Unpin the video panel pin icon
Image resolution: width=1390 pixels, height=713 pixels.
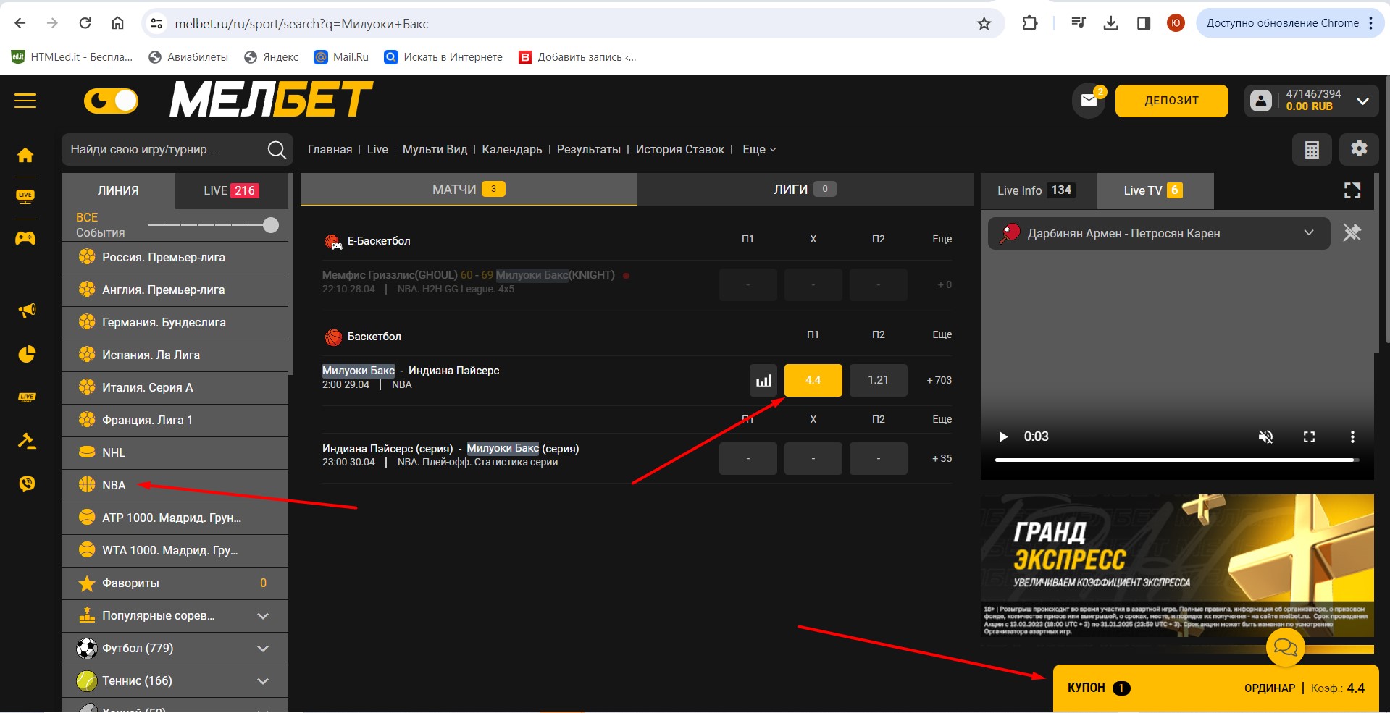tap(1352, 233)
